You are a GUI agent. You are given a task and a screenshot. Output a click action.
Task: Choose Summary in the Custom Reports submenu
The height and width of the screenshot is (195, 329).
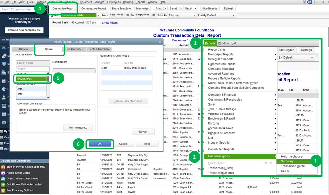(293, 161)
